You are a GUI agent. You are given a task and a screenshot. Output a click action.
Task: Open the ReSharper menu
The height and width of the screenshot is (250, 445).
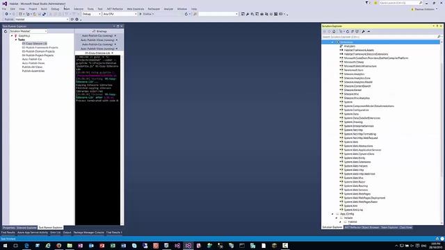(x=154, y=9)
